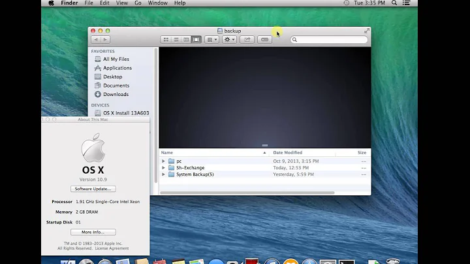
Task: Click the Finder search field
Action: point(329,40)
